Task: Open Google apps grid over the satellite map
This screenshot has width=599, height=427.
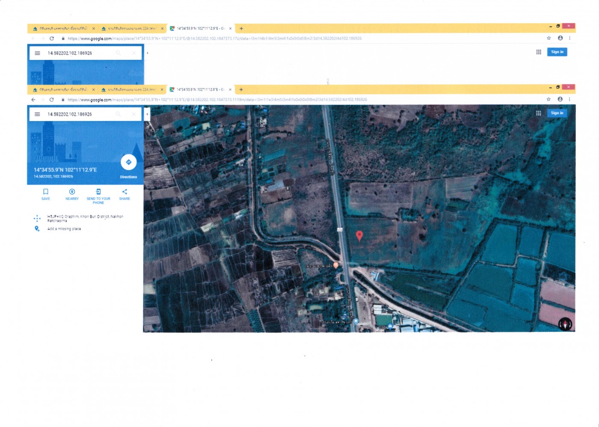Action: (x=538, y=113)
